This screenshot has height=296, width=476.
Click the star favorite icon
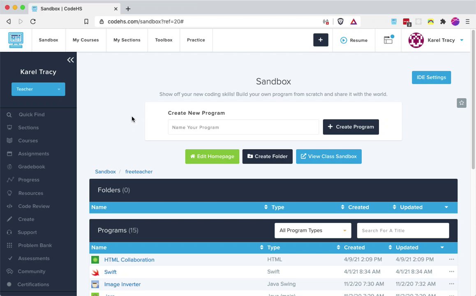(462, 103)
